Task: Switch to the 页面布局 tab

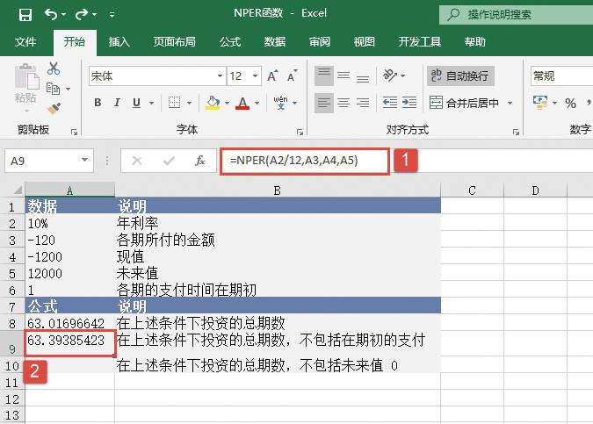Action: pos(174,42)
